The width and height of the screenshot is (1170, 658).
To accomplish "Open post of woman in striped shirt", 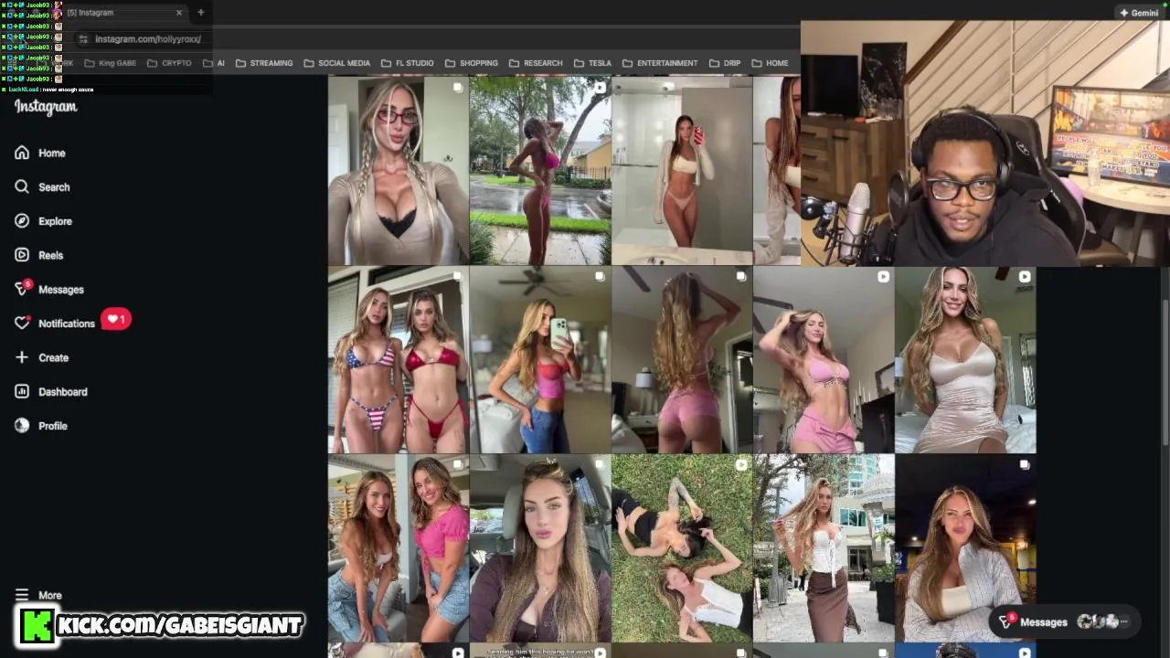I will coord(965,548).
